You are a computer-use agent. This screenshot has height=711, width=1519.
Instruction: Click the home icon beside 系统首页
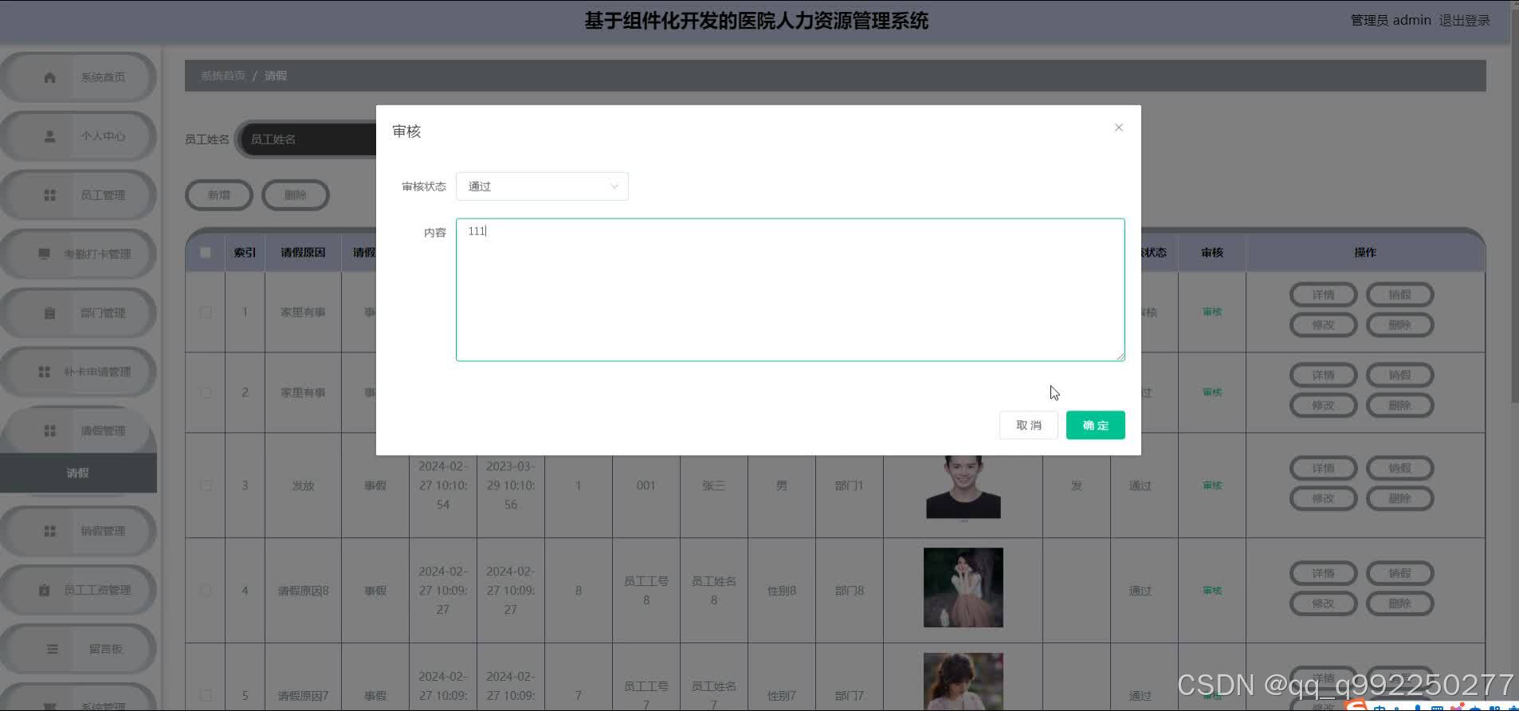tap(49, 77)
